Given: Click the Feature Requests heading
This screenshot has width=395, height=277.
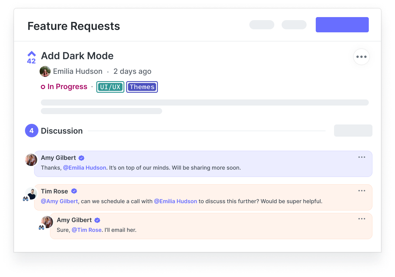Looking at the screenshot, I should coord(74,26).
